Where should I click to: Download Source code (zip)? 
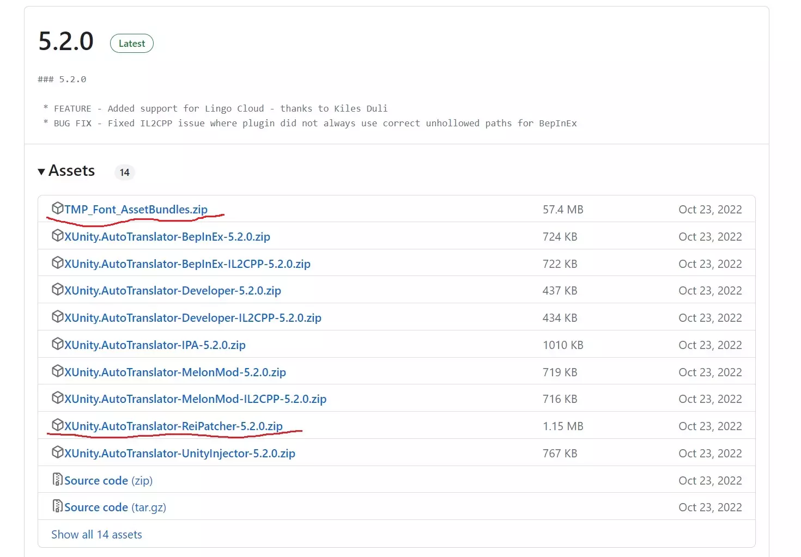pos(108,481)
